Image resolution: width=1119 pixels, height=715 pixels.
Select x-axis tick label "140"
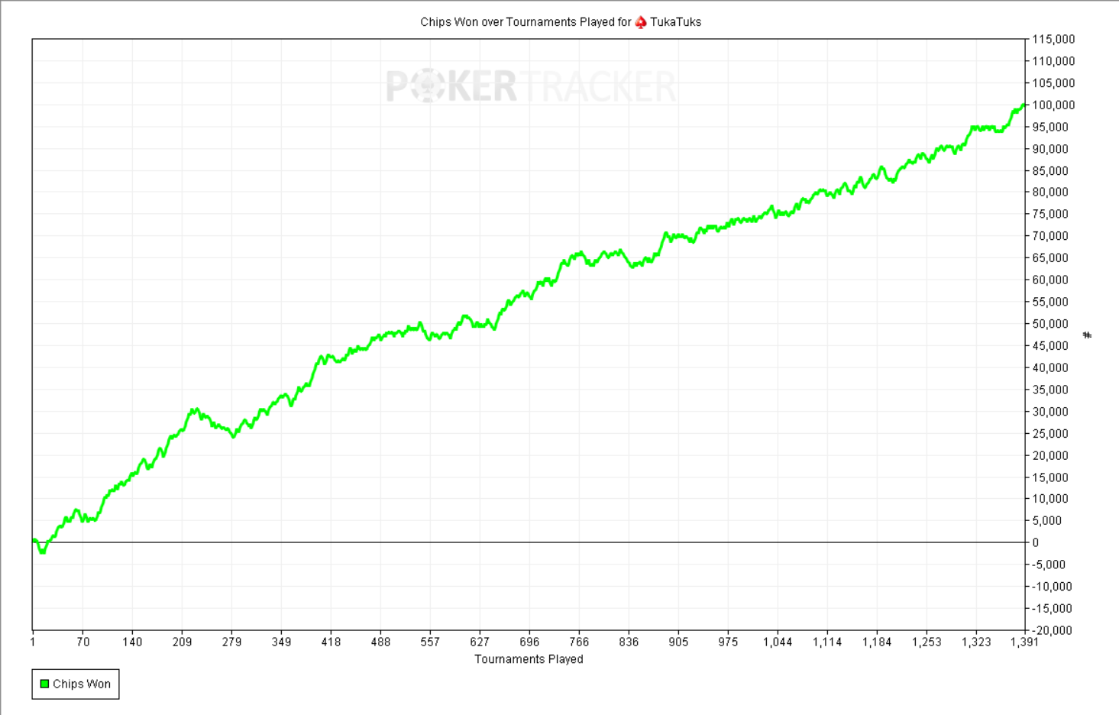click(132, 642)
